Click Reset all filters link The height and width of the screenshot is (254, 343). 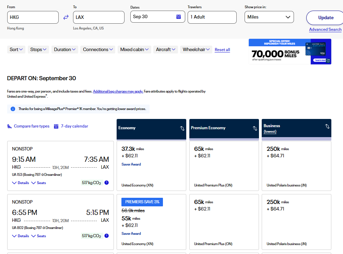point(222,50)
